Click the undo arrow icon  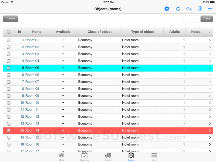pos(189,9)
